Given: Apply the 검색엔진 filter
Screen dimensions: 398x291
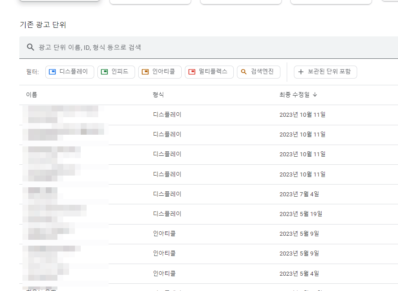Looking at the screenshot, I should pyautogui.click(x=258, y=72).
